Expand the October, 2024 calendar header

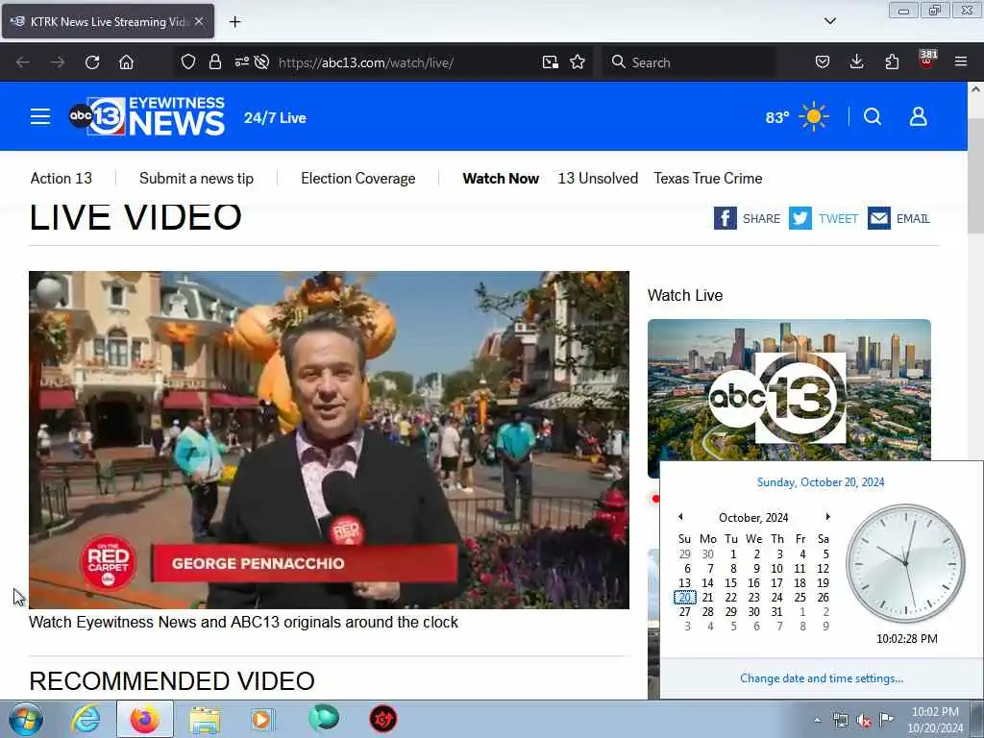tap(753, 518)
